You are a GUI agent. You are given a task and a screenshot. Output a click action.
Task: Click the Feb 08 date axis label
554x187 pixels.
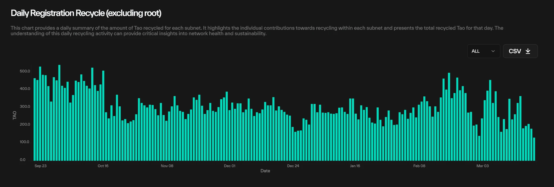pos(419,166)
